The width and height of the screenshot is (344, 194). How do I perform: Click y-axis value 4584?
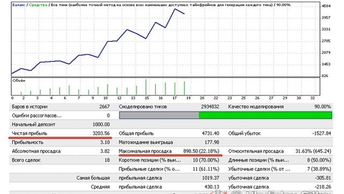point(326,6)
